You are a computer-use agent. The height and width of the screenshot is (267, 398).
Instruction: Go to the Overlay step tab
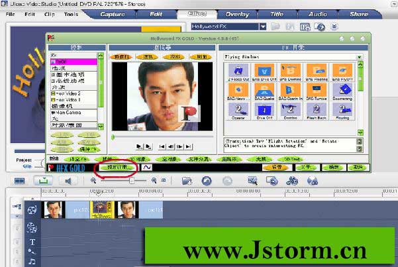coord(237,14)
